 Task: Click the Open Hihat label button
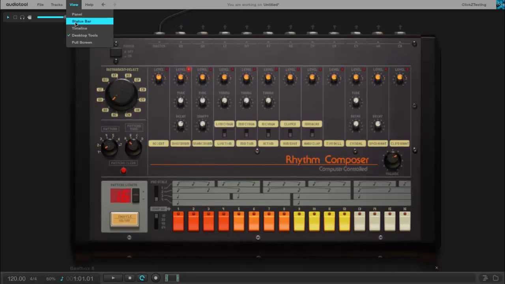378,144
